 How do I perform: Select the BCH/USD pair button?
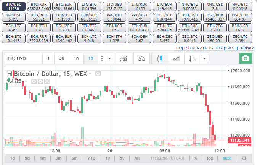click(240, 28)
